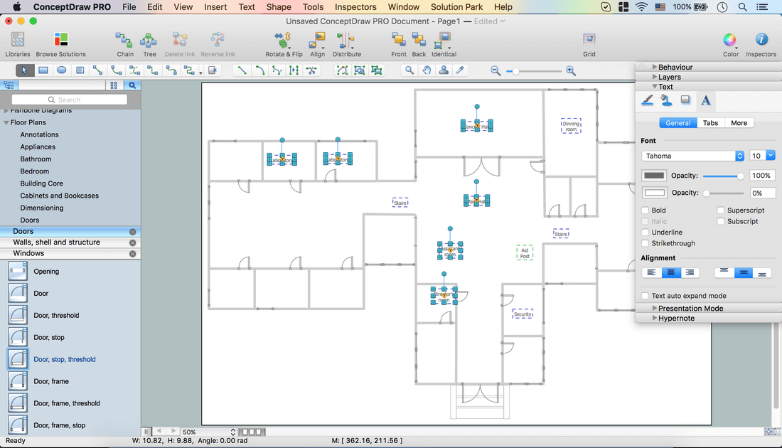The width and height of the screenshot is (782, 448).
Task: Enable Text auto expand mode
Action: coord(646,296)
